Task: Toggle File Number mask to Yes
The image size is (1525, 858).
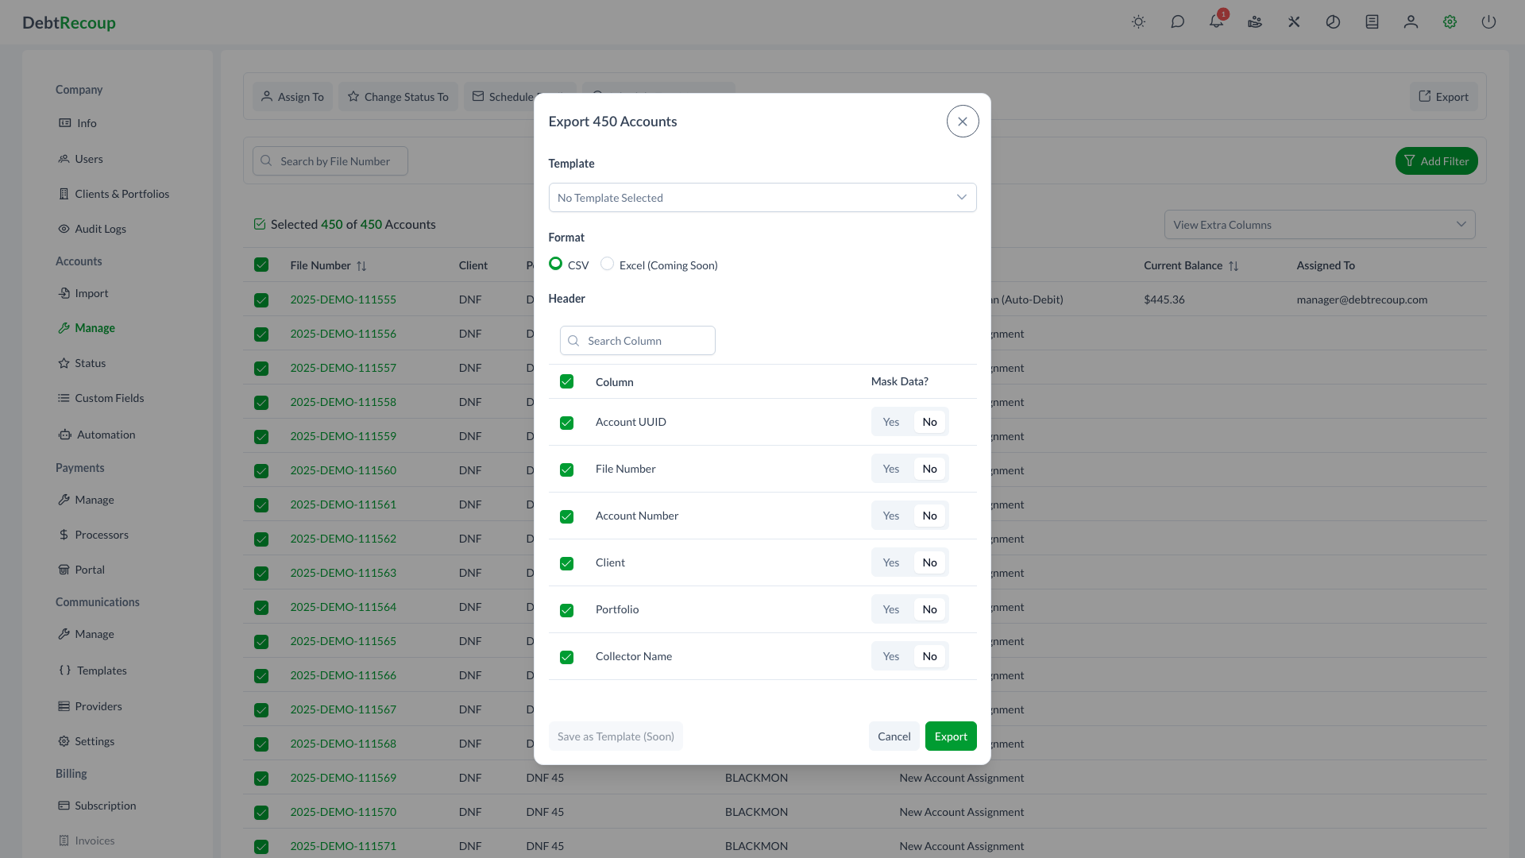Action: [890, 469]
